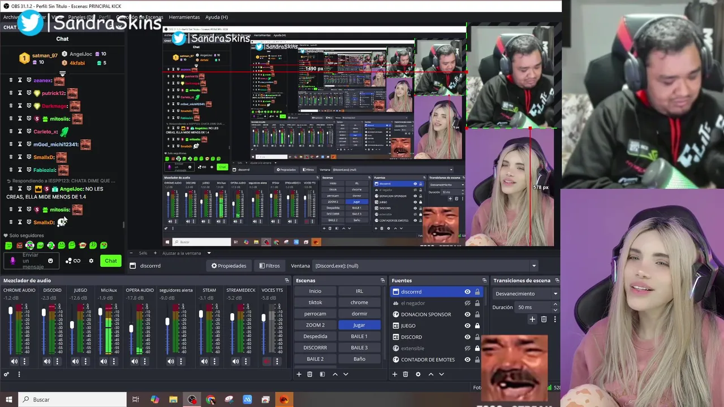Click the Windows taskbar Buscar search box
724x407 pixels.
(x=72, y=400)
